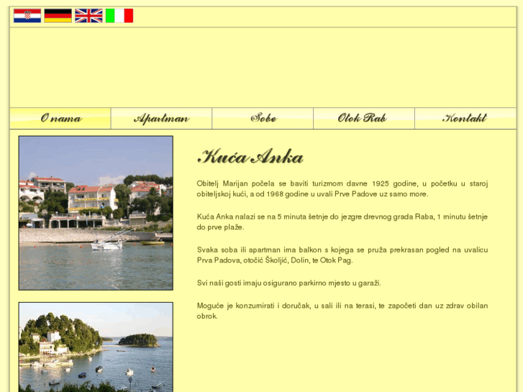
Task: Choose English via the UK flag
Action: [88, 16]
